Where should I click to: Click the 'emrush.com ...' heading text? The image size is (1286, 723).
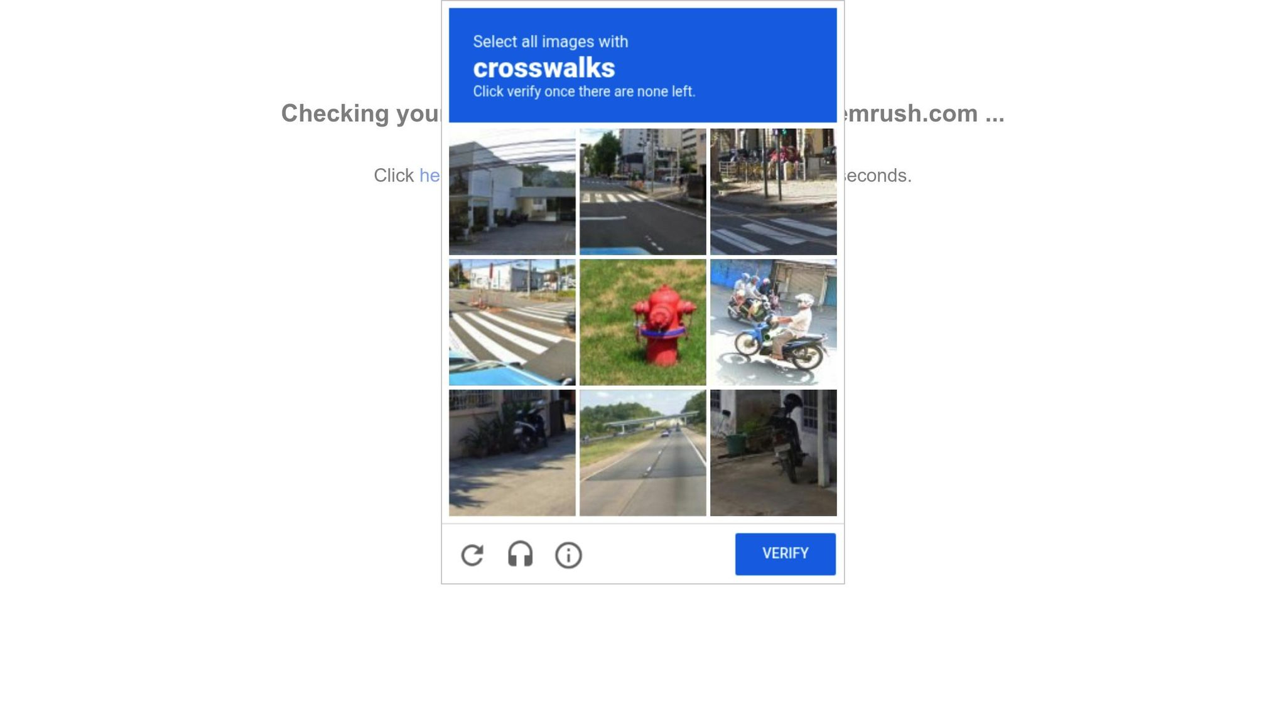(x=924, y=114)
